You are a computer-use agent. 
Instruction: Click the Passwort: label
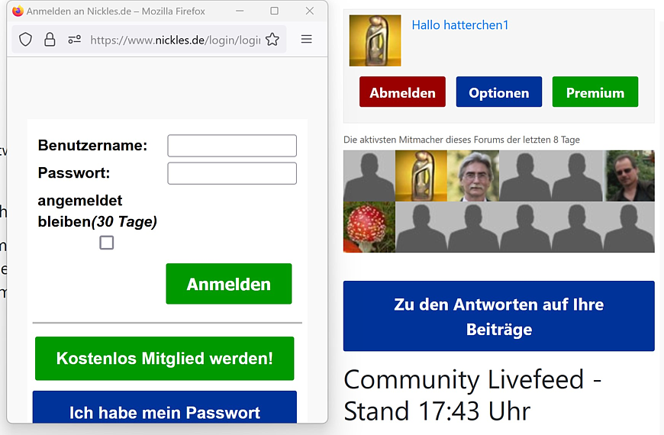(74, 173)
